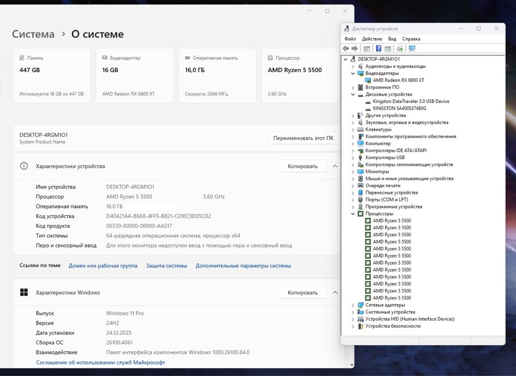Open the Оперативная память 16,0 ГБ card

coord(217,76)
